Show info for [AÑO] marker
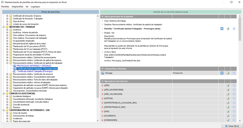Viewport: 243px width, 128px height. pos(234,85)
